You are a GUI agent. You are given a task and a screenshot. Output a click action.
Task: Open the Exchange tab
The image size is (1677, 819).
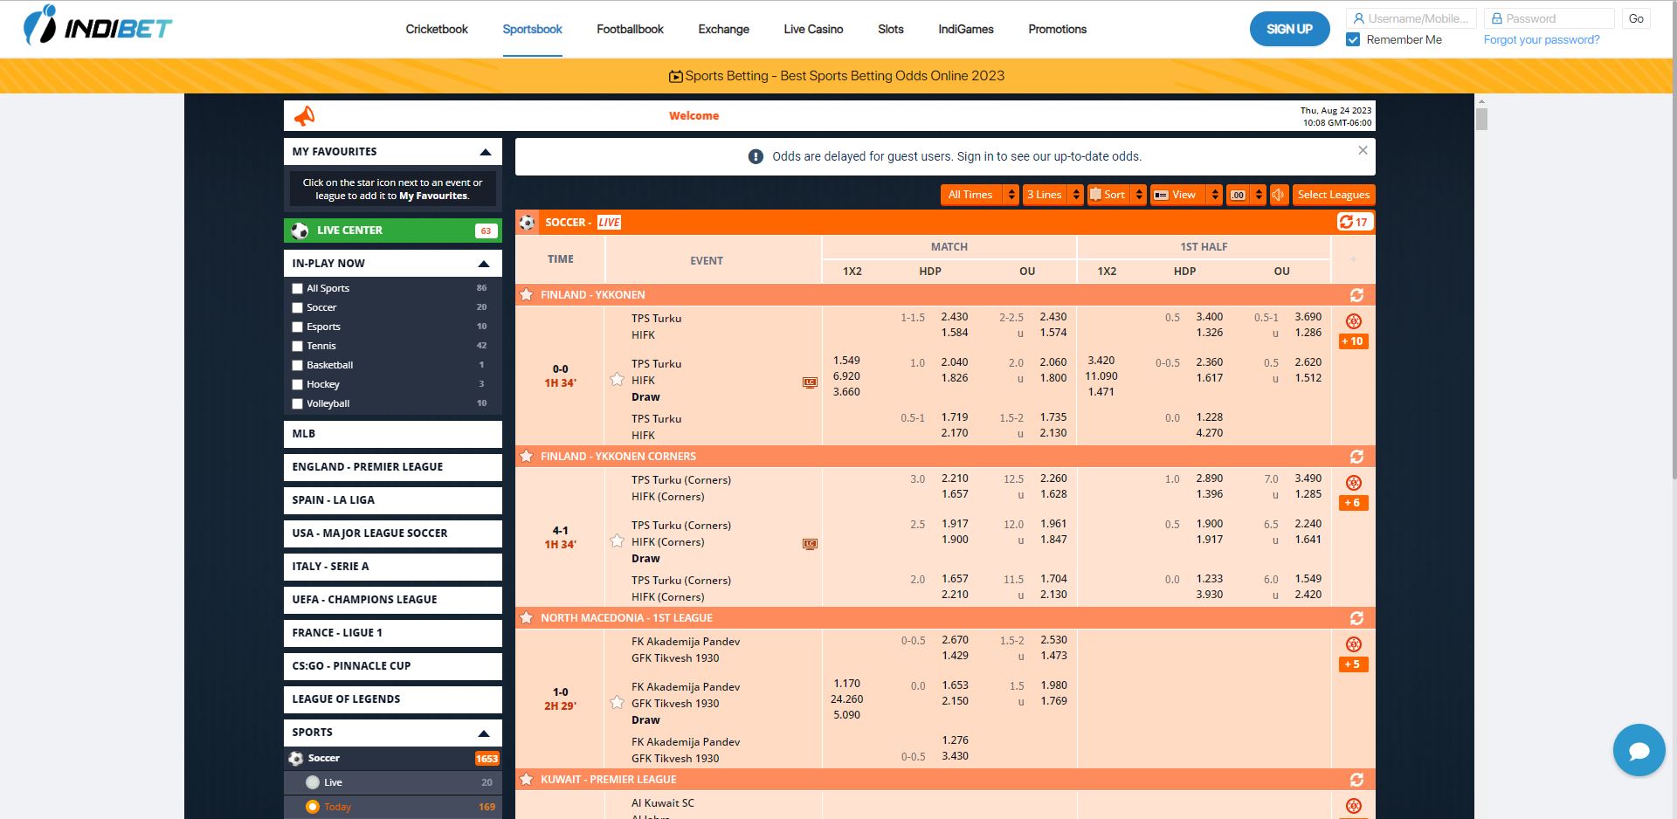(723, 29)
